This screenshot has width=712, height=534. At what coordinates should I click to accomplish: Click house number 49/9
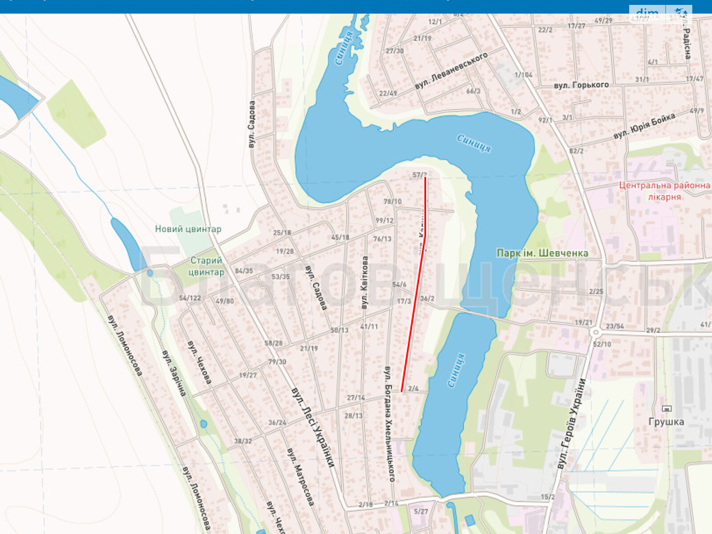pyautogui.click(x=697, y=110)
